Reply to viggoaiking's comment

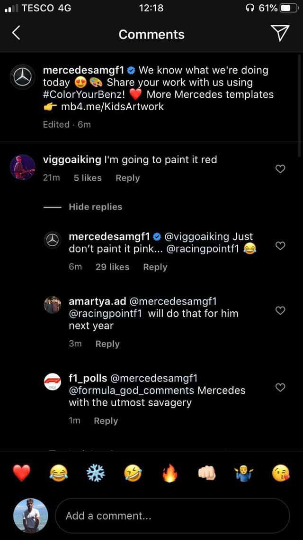pos(127,178)
